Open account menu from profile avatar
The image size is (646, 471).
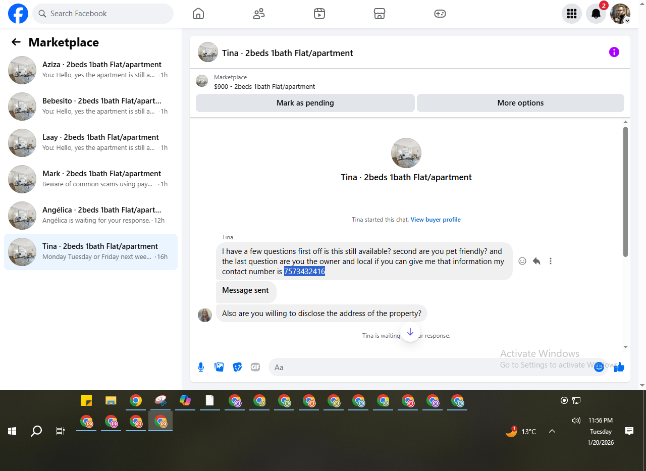(x=620, y=14)
